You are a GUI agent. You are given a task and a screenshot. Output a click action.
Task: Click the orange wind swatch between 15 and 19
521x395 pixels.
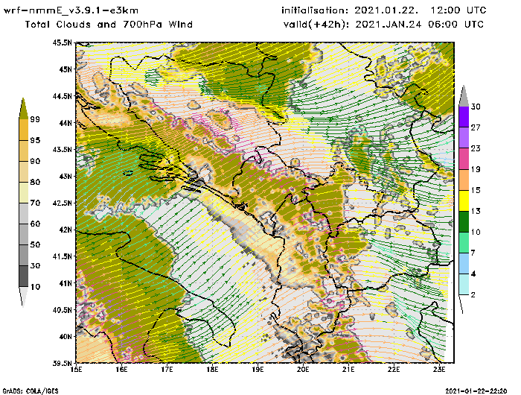point(464,180)
